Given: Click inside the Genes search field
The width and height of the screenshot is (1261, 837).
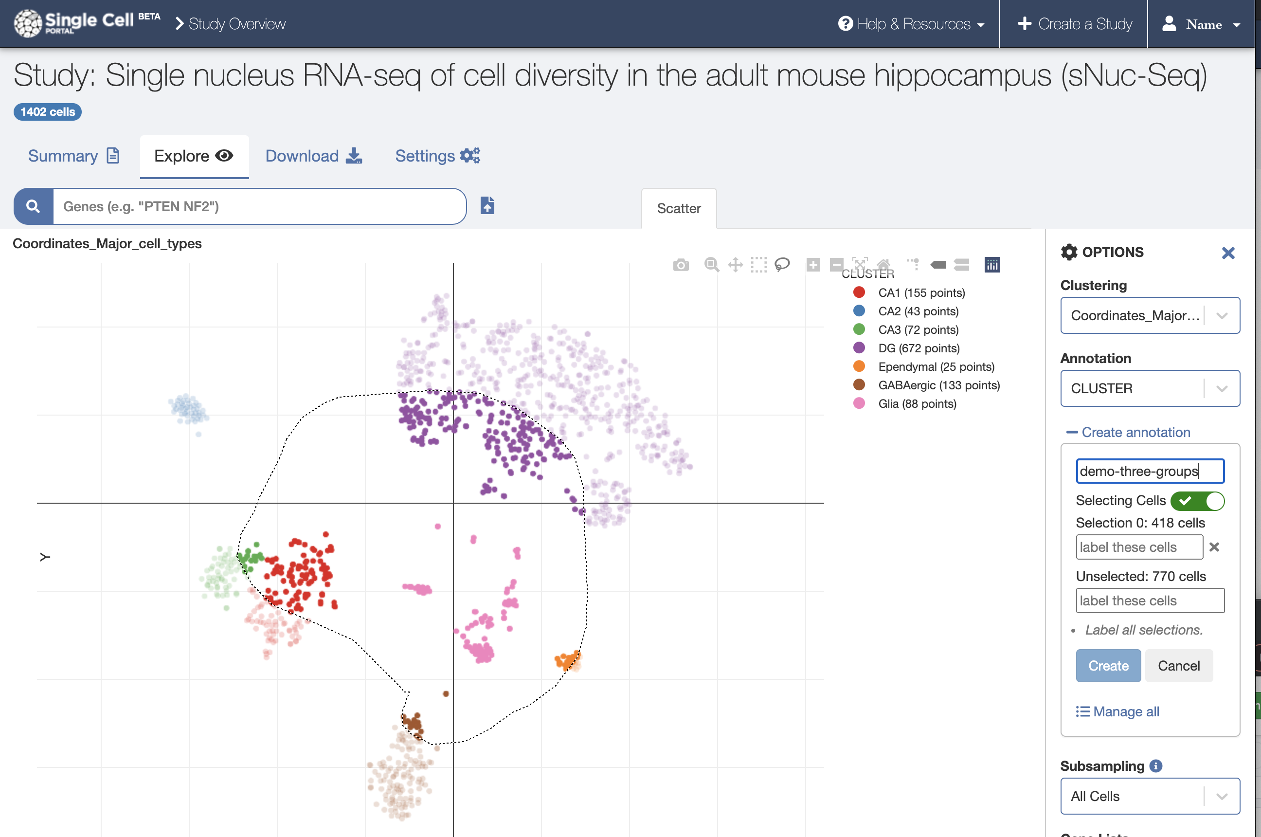Looking at the screenshot, I should [x=256, y=206].
